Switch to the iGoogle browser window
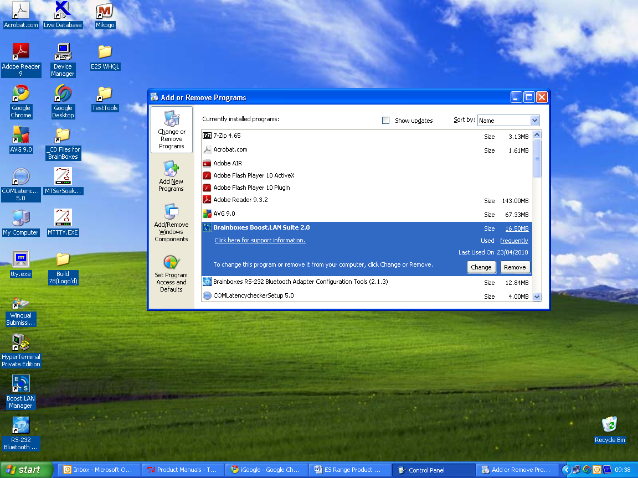This screenshot has width=638, height=478. click(266, 469)
